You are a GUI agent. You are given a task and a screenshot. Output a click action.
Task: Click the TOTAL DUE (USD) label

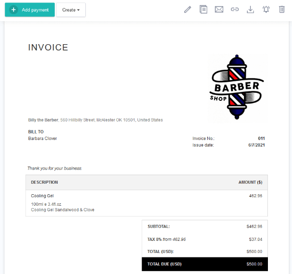pyautogui.click(x=165, y=264)
